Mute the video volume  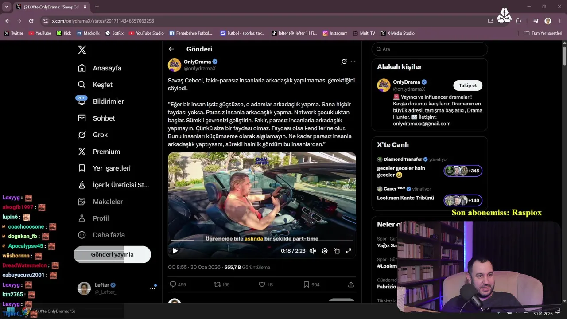click(313, 251)
